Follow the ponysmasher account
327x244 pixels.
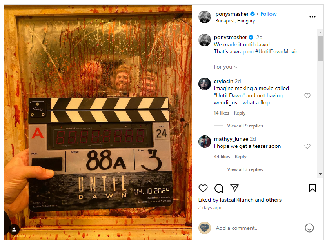(269, 14)
